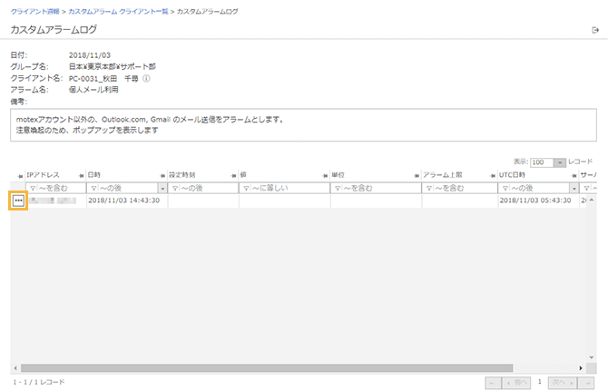Open the row details ellipsis button

[x=19, y=200]
